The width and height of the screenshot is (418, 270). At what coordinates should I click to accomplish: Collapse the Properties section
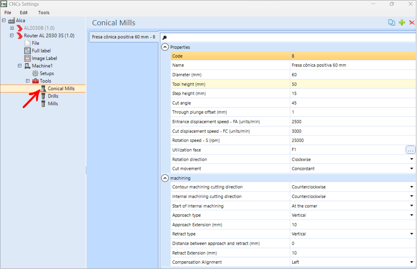pos(165,47)
